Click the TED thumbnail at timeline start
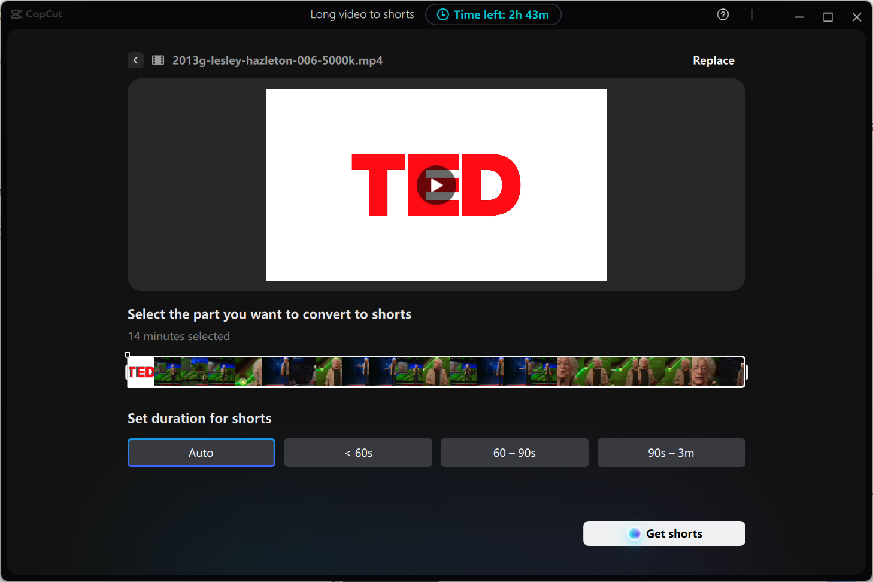Viewport: 873px width, 582px height. (x=141, y=372)
